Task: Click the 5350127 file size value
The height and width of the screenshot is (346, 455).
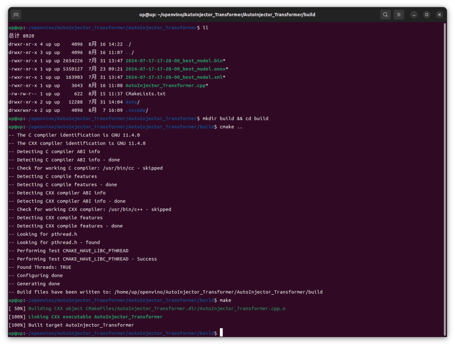Action: click(x=72, y=69)
